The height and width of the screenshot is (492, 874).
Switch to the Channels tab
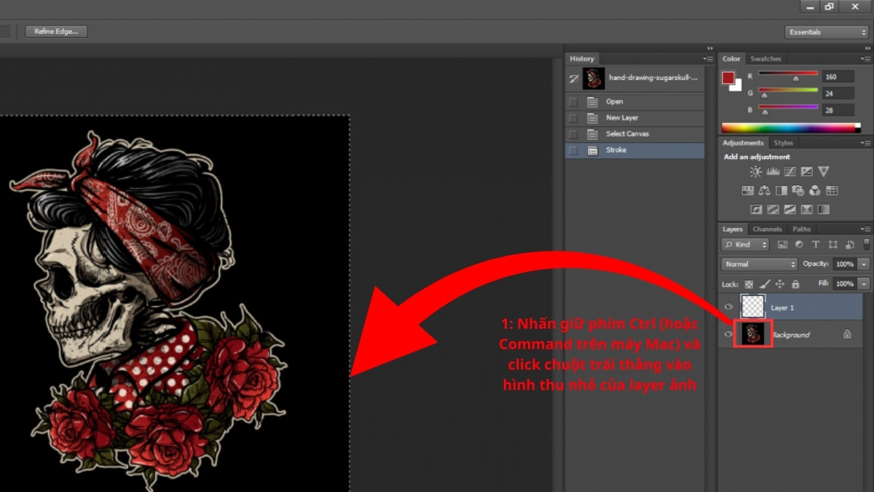click(767, 229)
